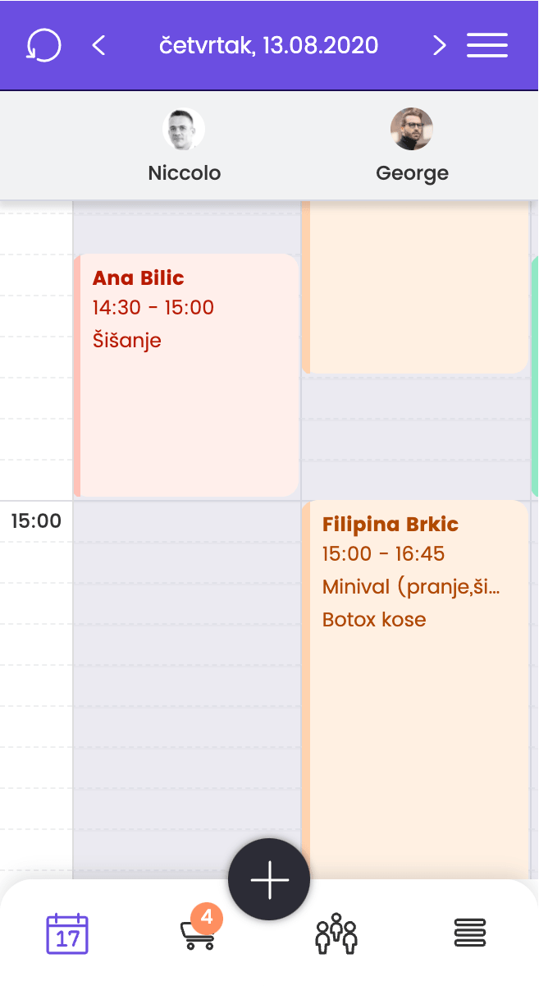539x986 pixels.
Task: Click Niccolo's profile photo
Action: [x=184, y=129]
